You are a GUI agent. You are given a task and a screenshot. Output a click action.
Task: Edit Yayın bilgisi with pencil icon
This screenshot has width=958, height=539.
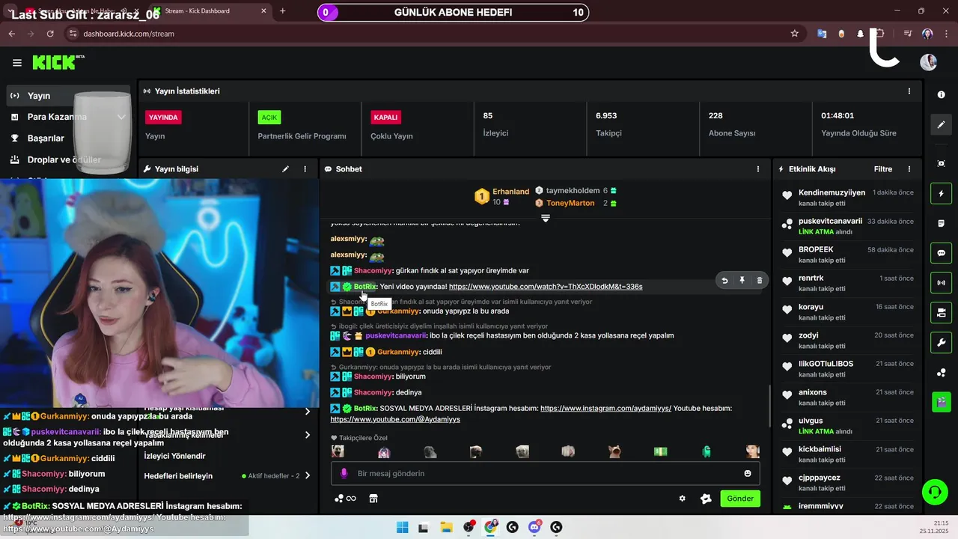[x=285, y=169]
